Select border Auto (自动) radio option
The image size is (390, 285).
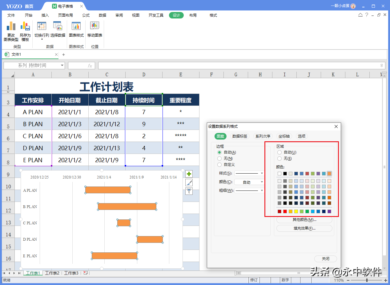(219, 152)
